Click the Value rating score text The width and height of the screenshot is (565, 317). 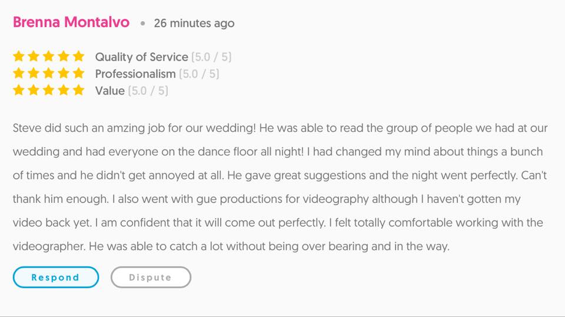148,91
